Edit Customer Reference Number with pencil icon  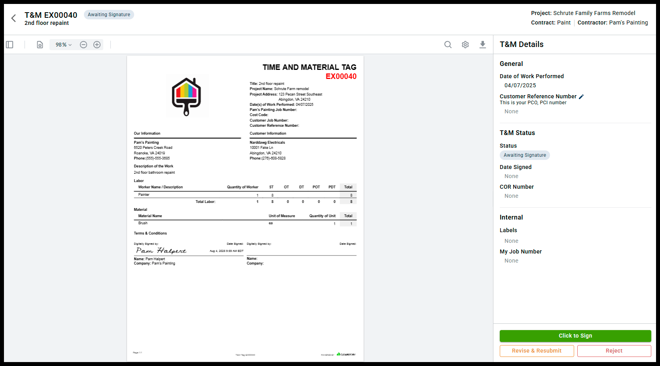pyautogui.click(x=581, y=97)
